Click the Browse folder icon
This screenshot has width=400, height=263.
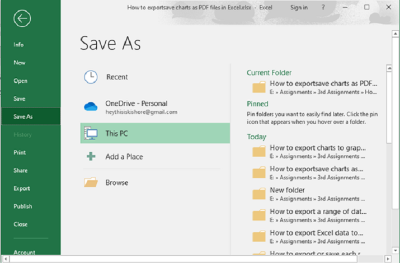[x=91, y=182]
